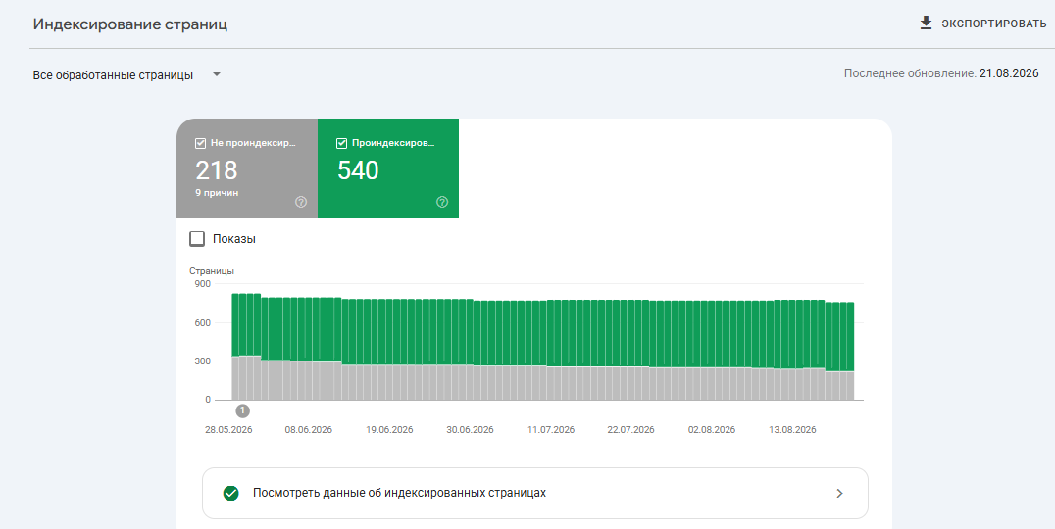Open help icon on the green 540 card
1055x529 pixels.
click(442, 203)
